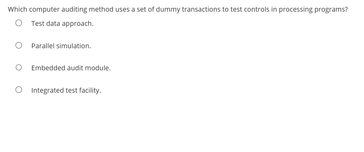Click the 'Test data approach.' answer label
Screen dimensions: 364x152
coord(62,24)
